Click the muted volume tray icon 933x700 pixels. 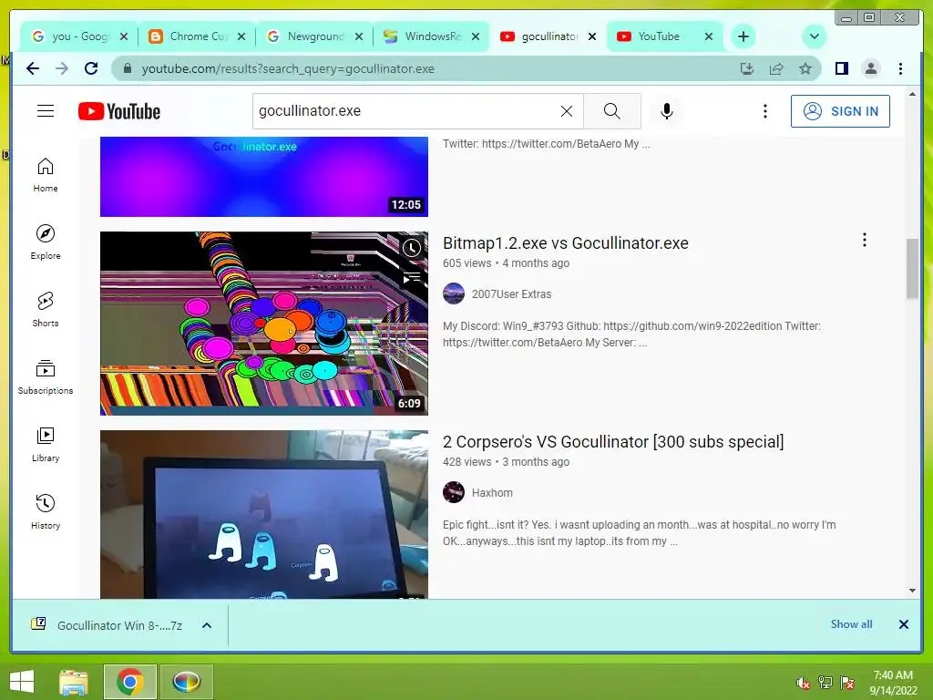[804, 683]
